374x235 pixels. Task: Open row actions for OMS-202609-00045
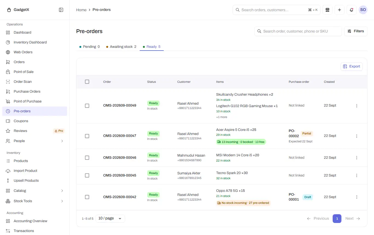(357, 175)
